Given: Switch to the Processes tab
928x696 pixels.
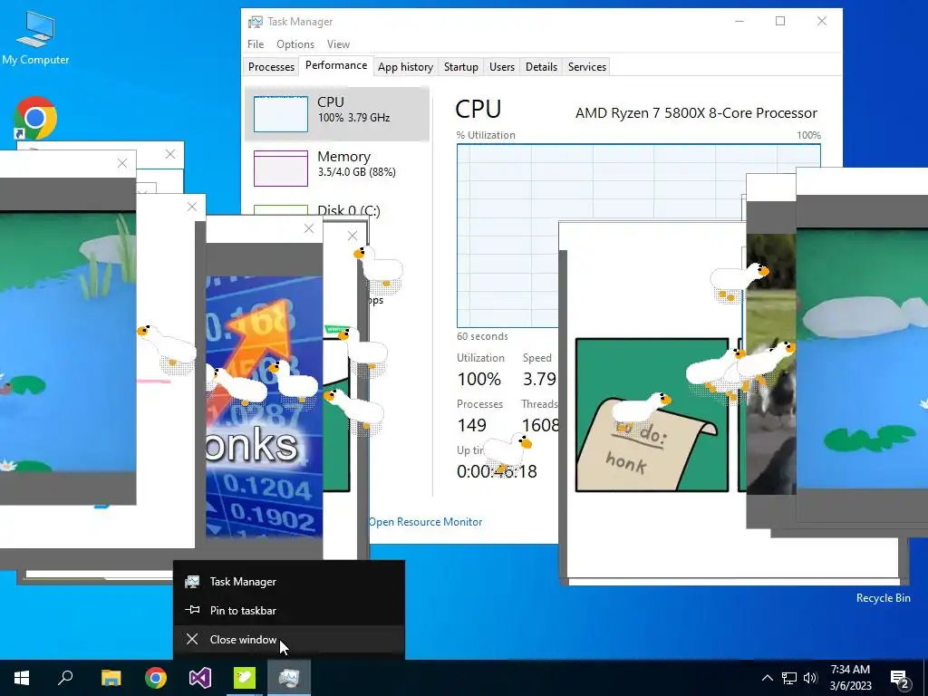Looking at the screenshot, I should (x=271, y=67).
